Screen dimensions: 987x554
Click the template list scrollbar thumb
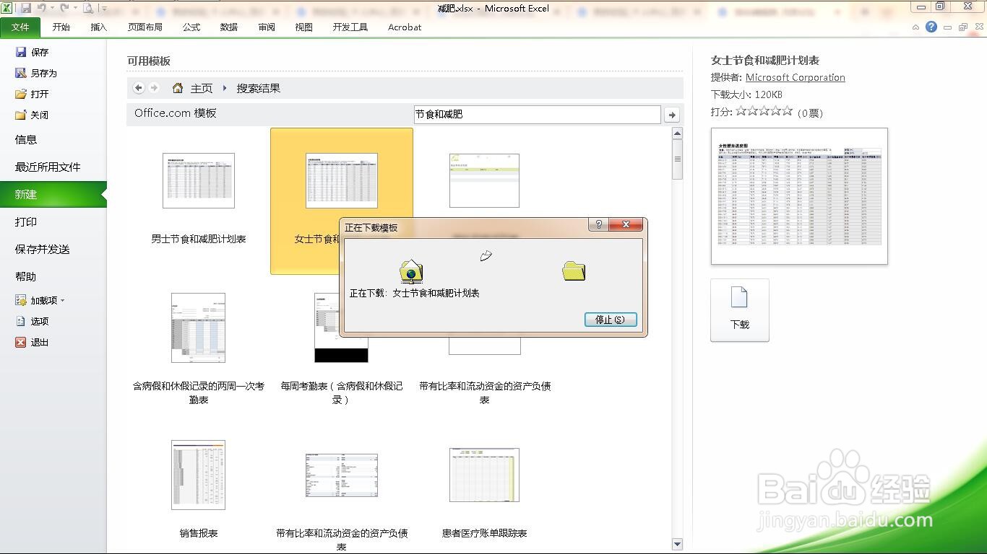click(677, 159)
